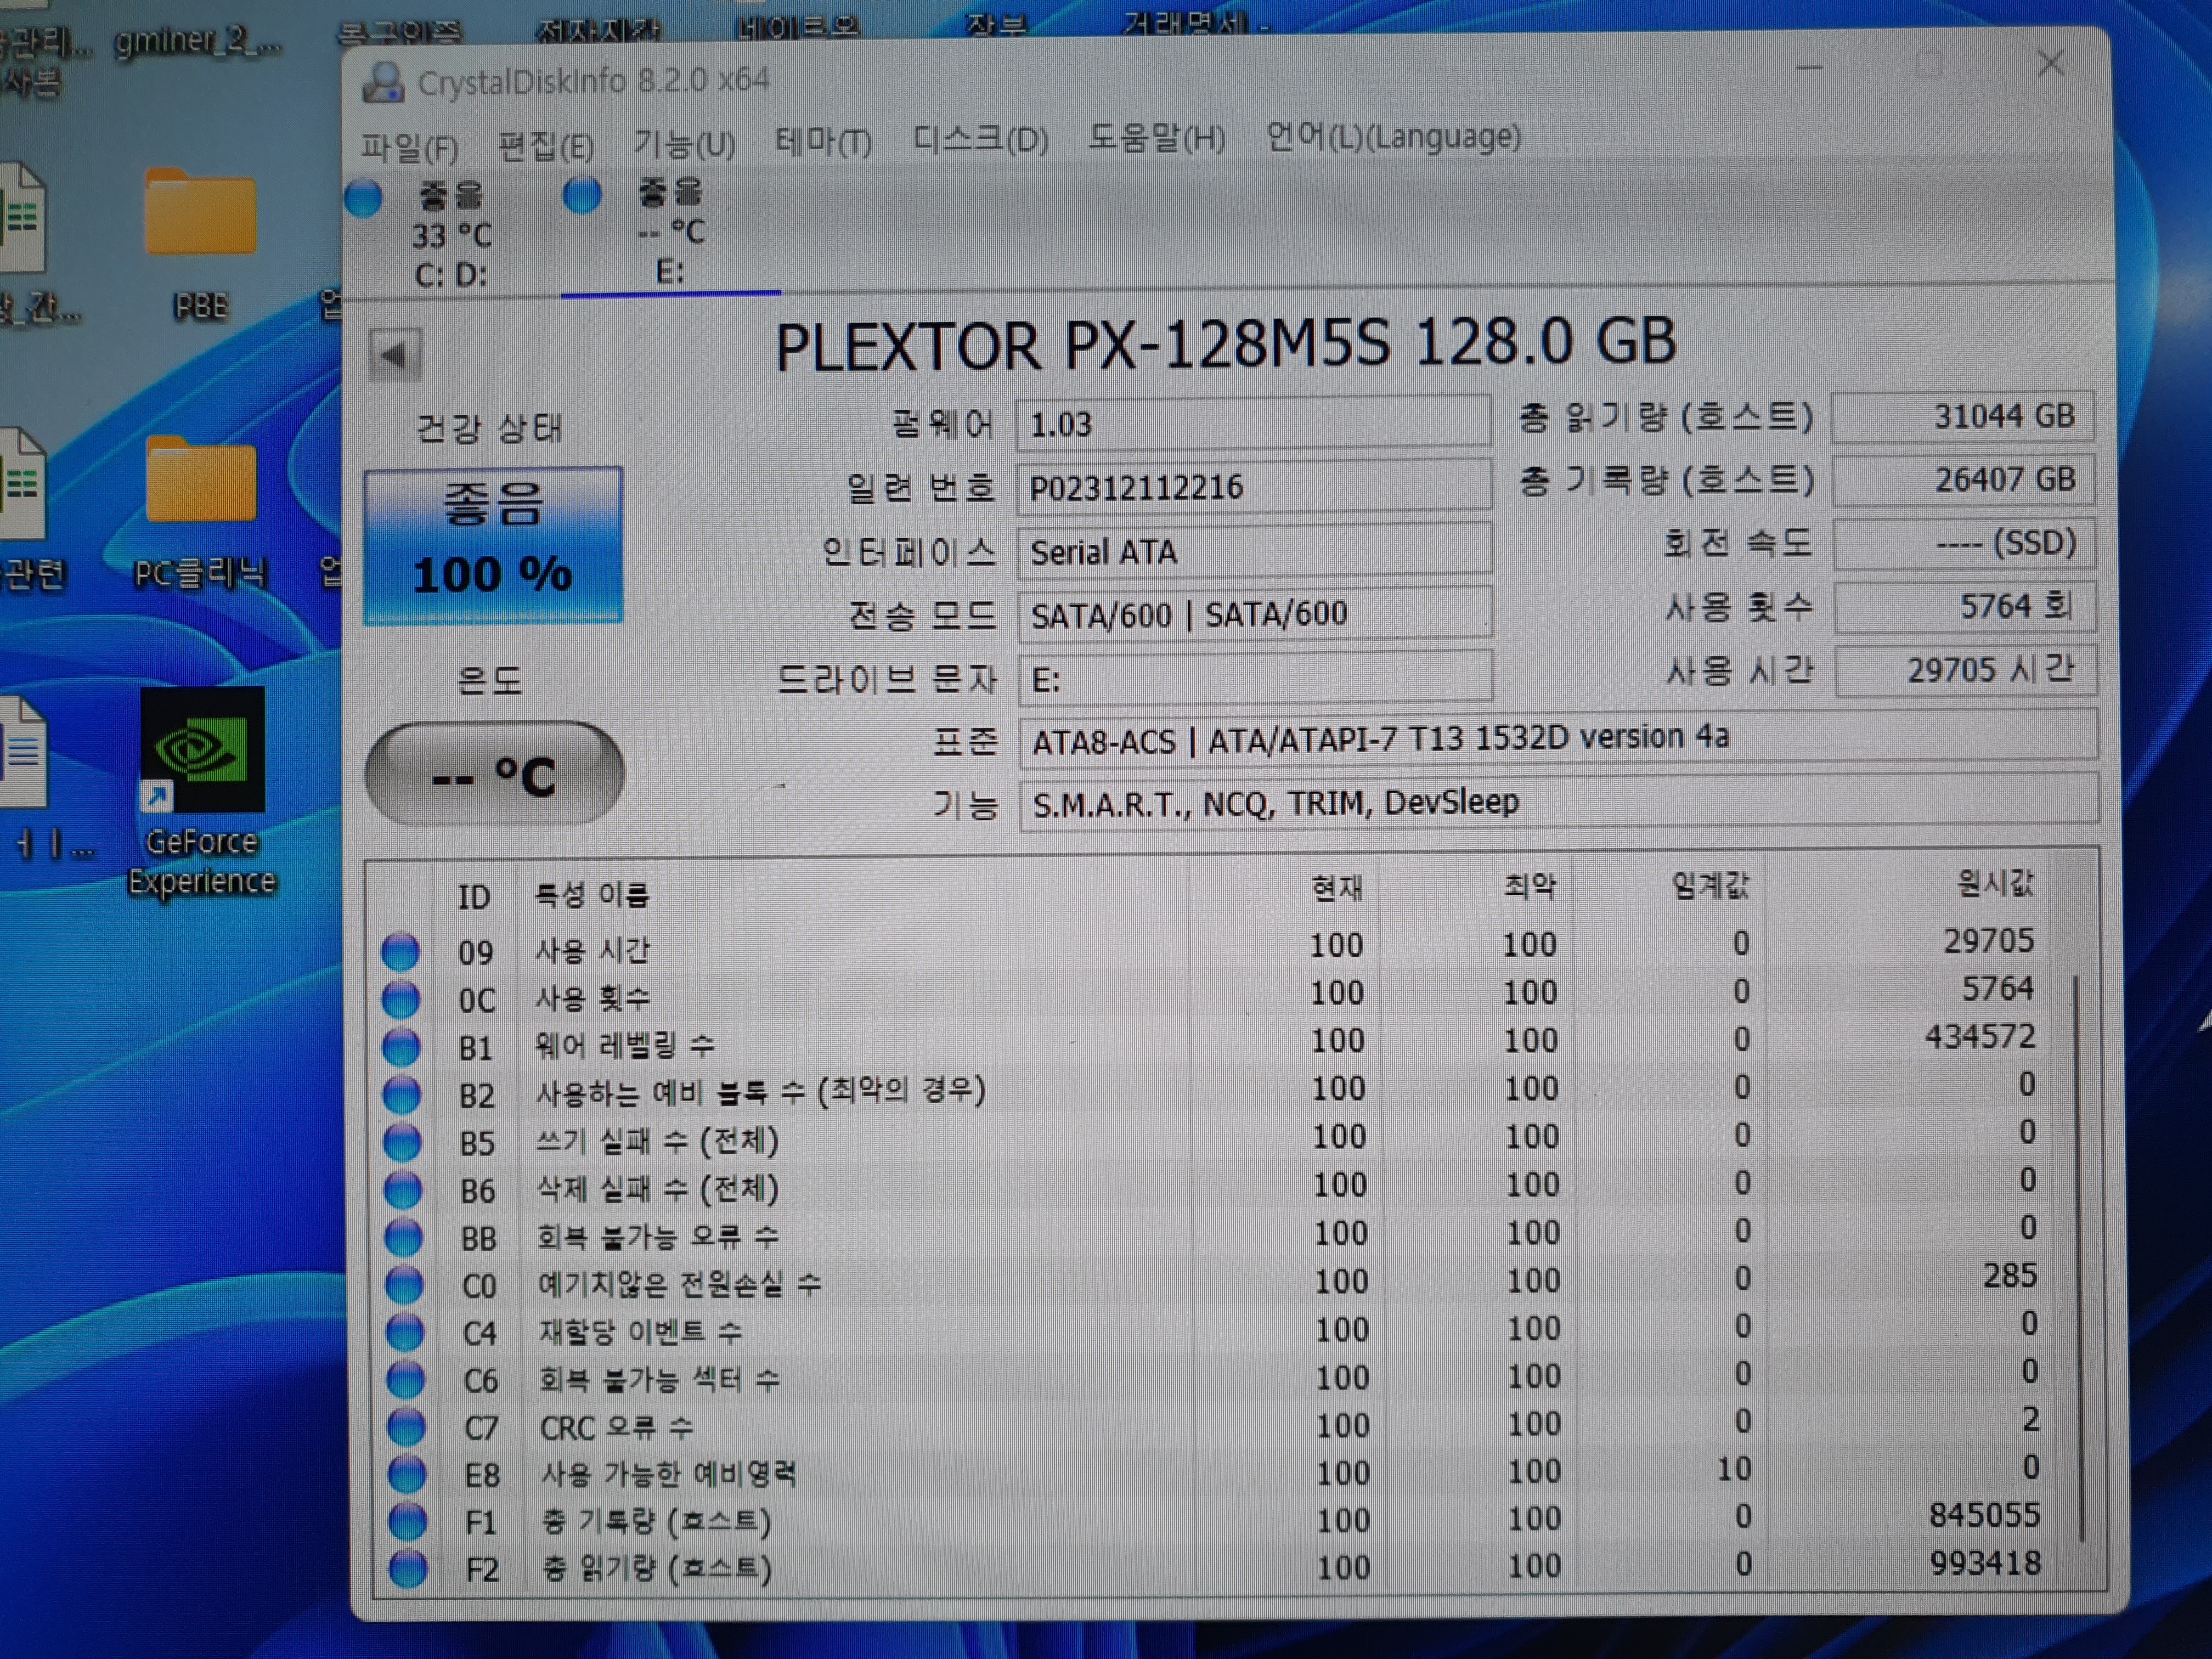Click the 좋음 100 % health status button

[x=493, y=545]
